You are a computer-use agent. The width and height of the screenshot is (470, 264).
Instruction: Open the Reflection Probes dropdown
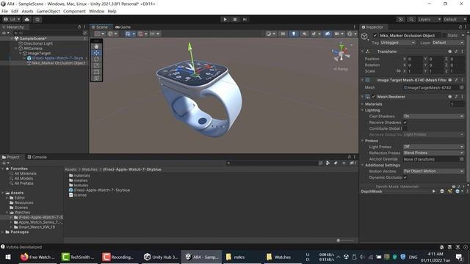tap(433, 153)
